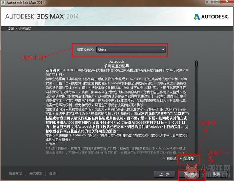234x181 pixels.
Task: Click the 取消 (Cancel) button
Action: tap(216, 174)
